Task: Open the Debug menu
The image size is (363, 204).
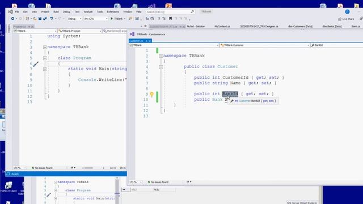Action: tap(66, 12)
